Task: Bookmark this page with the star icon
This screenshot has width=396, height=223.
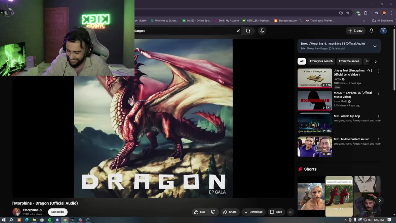Action: click(348, 13)
